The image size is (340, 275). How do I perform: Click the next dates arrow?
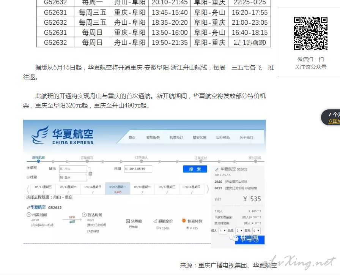(x=208, y=189)
